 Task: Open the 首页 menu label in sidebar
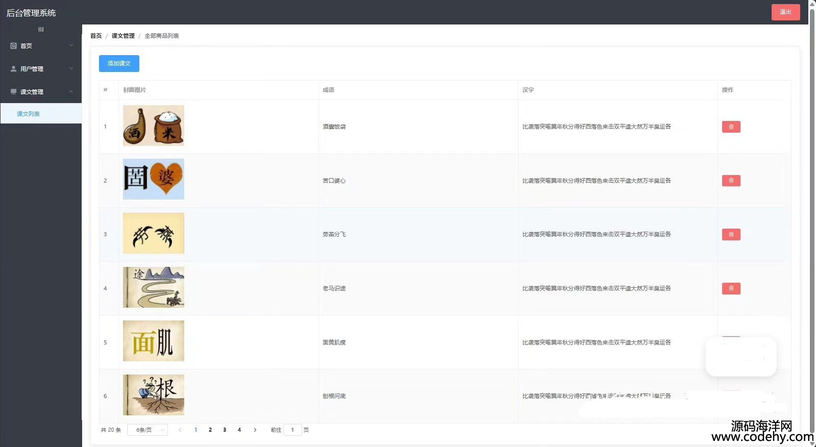coord(26,46)
